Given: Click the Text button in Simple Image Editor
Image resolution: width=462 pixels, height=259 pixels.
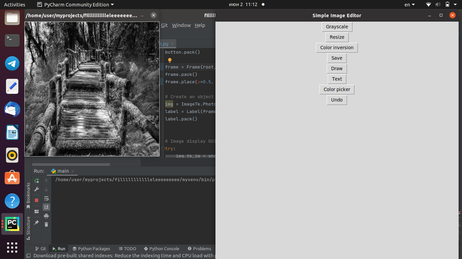Looking at the screenshot, I should [x=337, y=79].
